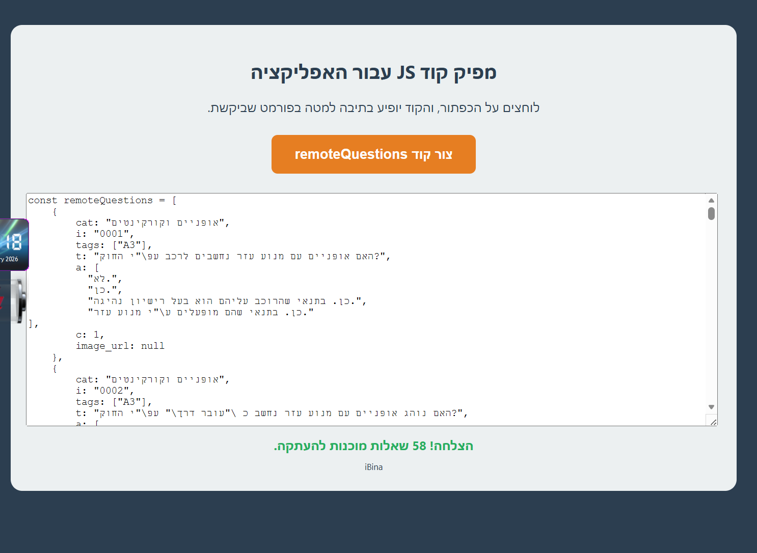This screenshot has width=757, height=553.
Task: Click the 'image_url: null' code line
Action: (120, 346)
